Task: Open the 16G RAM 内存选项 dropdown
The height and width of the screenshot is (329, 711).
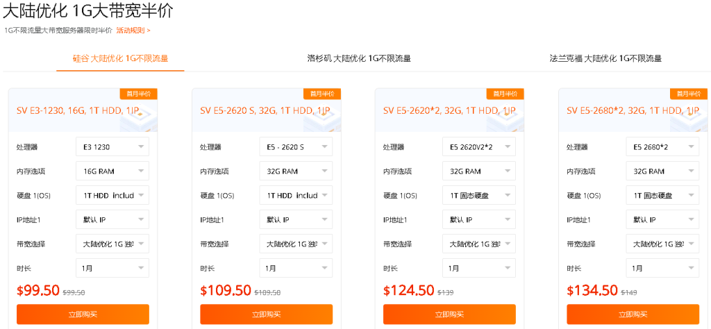Action: (x=112, y=171)
